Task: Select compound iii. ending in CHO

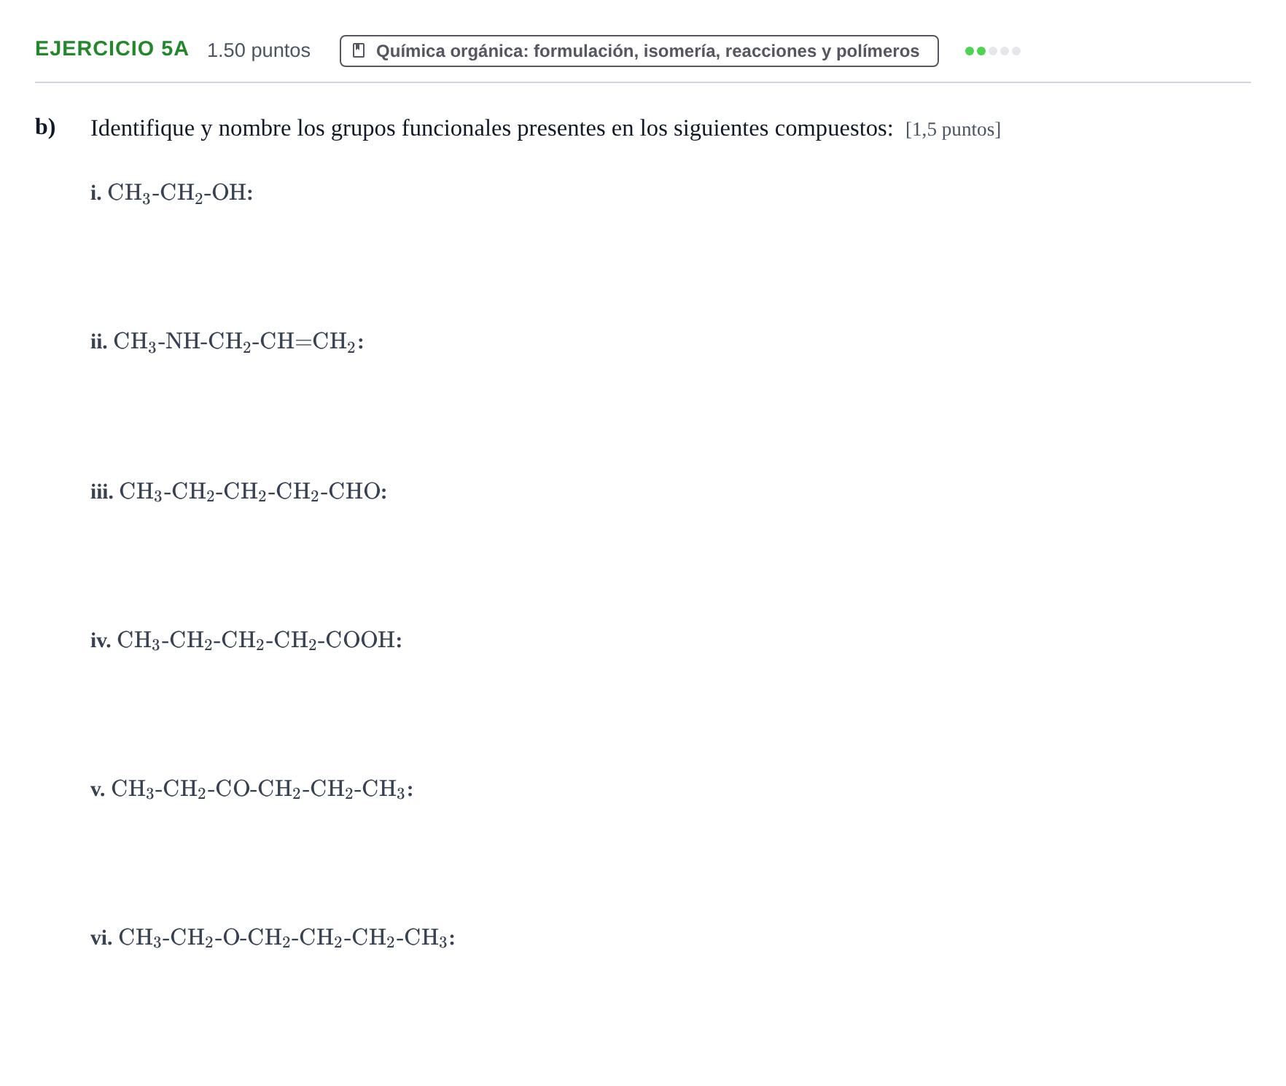Action: [x=239, y=492]
